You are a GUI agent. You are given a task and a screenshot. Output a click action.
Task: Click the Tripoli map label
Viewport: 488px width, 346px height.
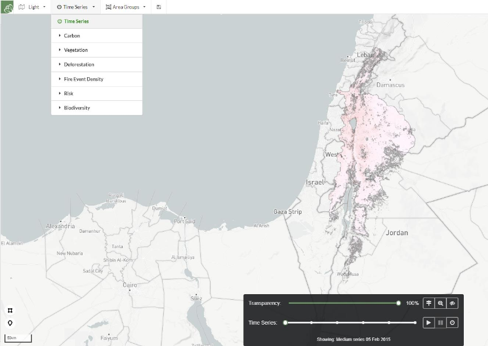pyautogui.click(x=365, y=22)
